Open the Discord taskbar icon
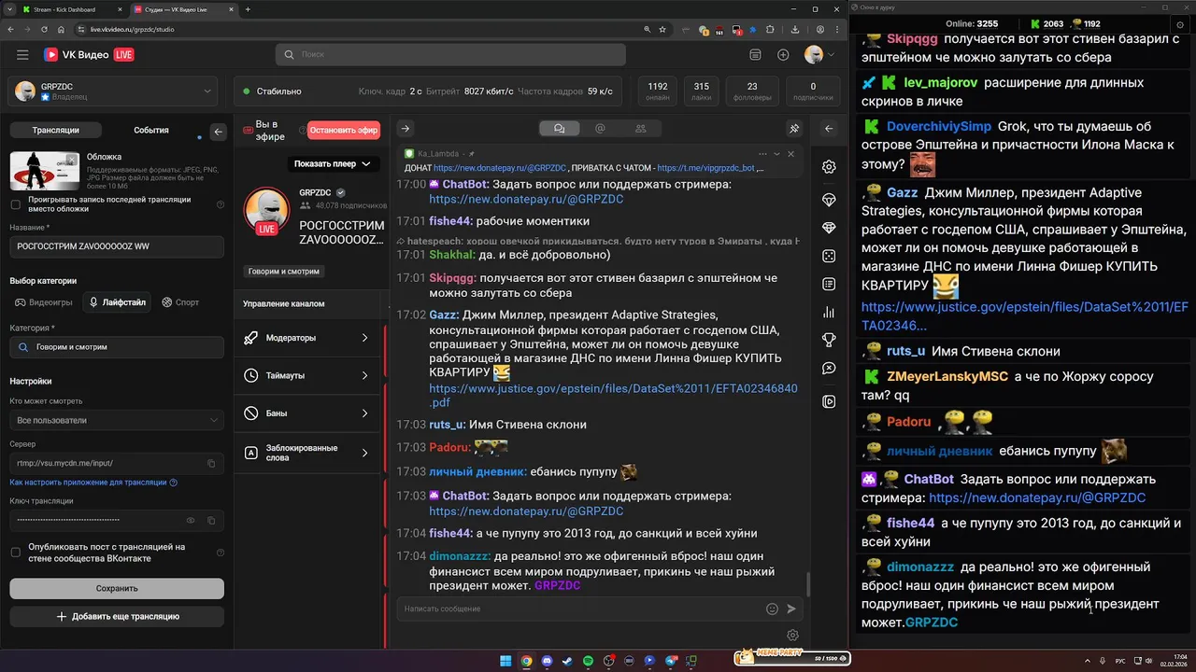 click(x=547, y=661)
